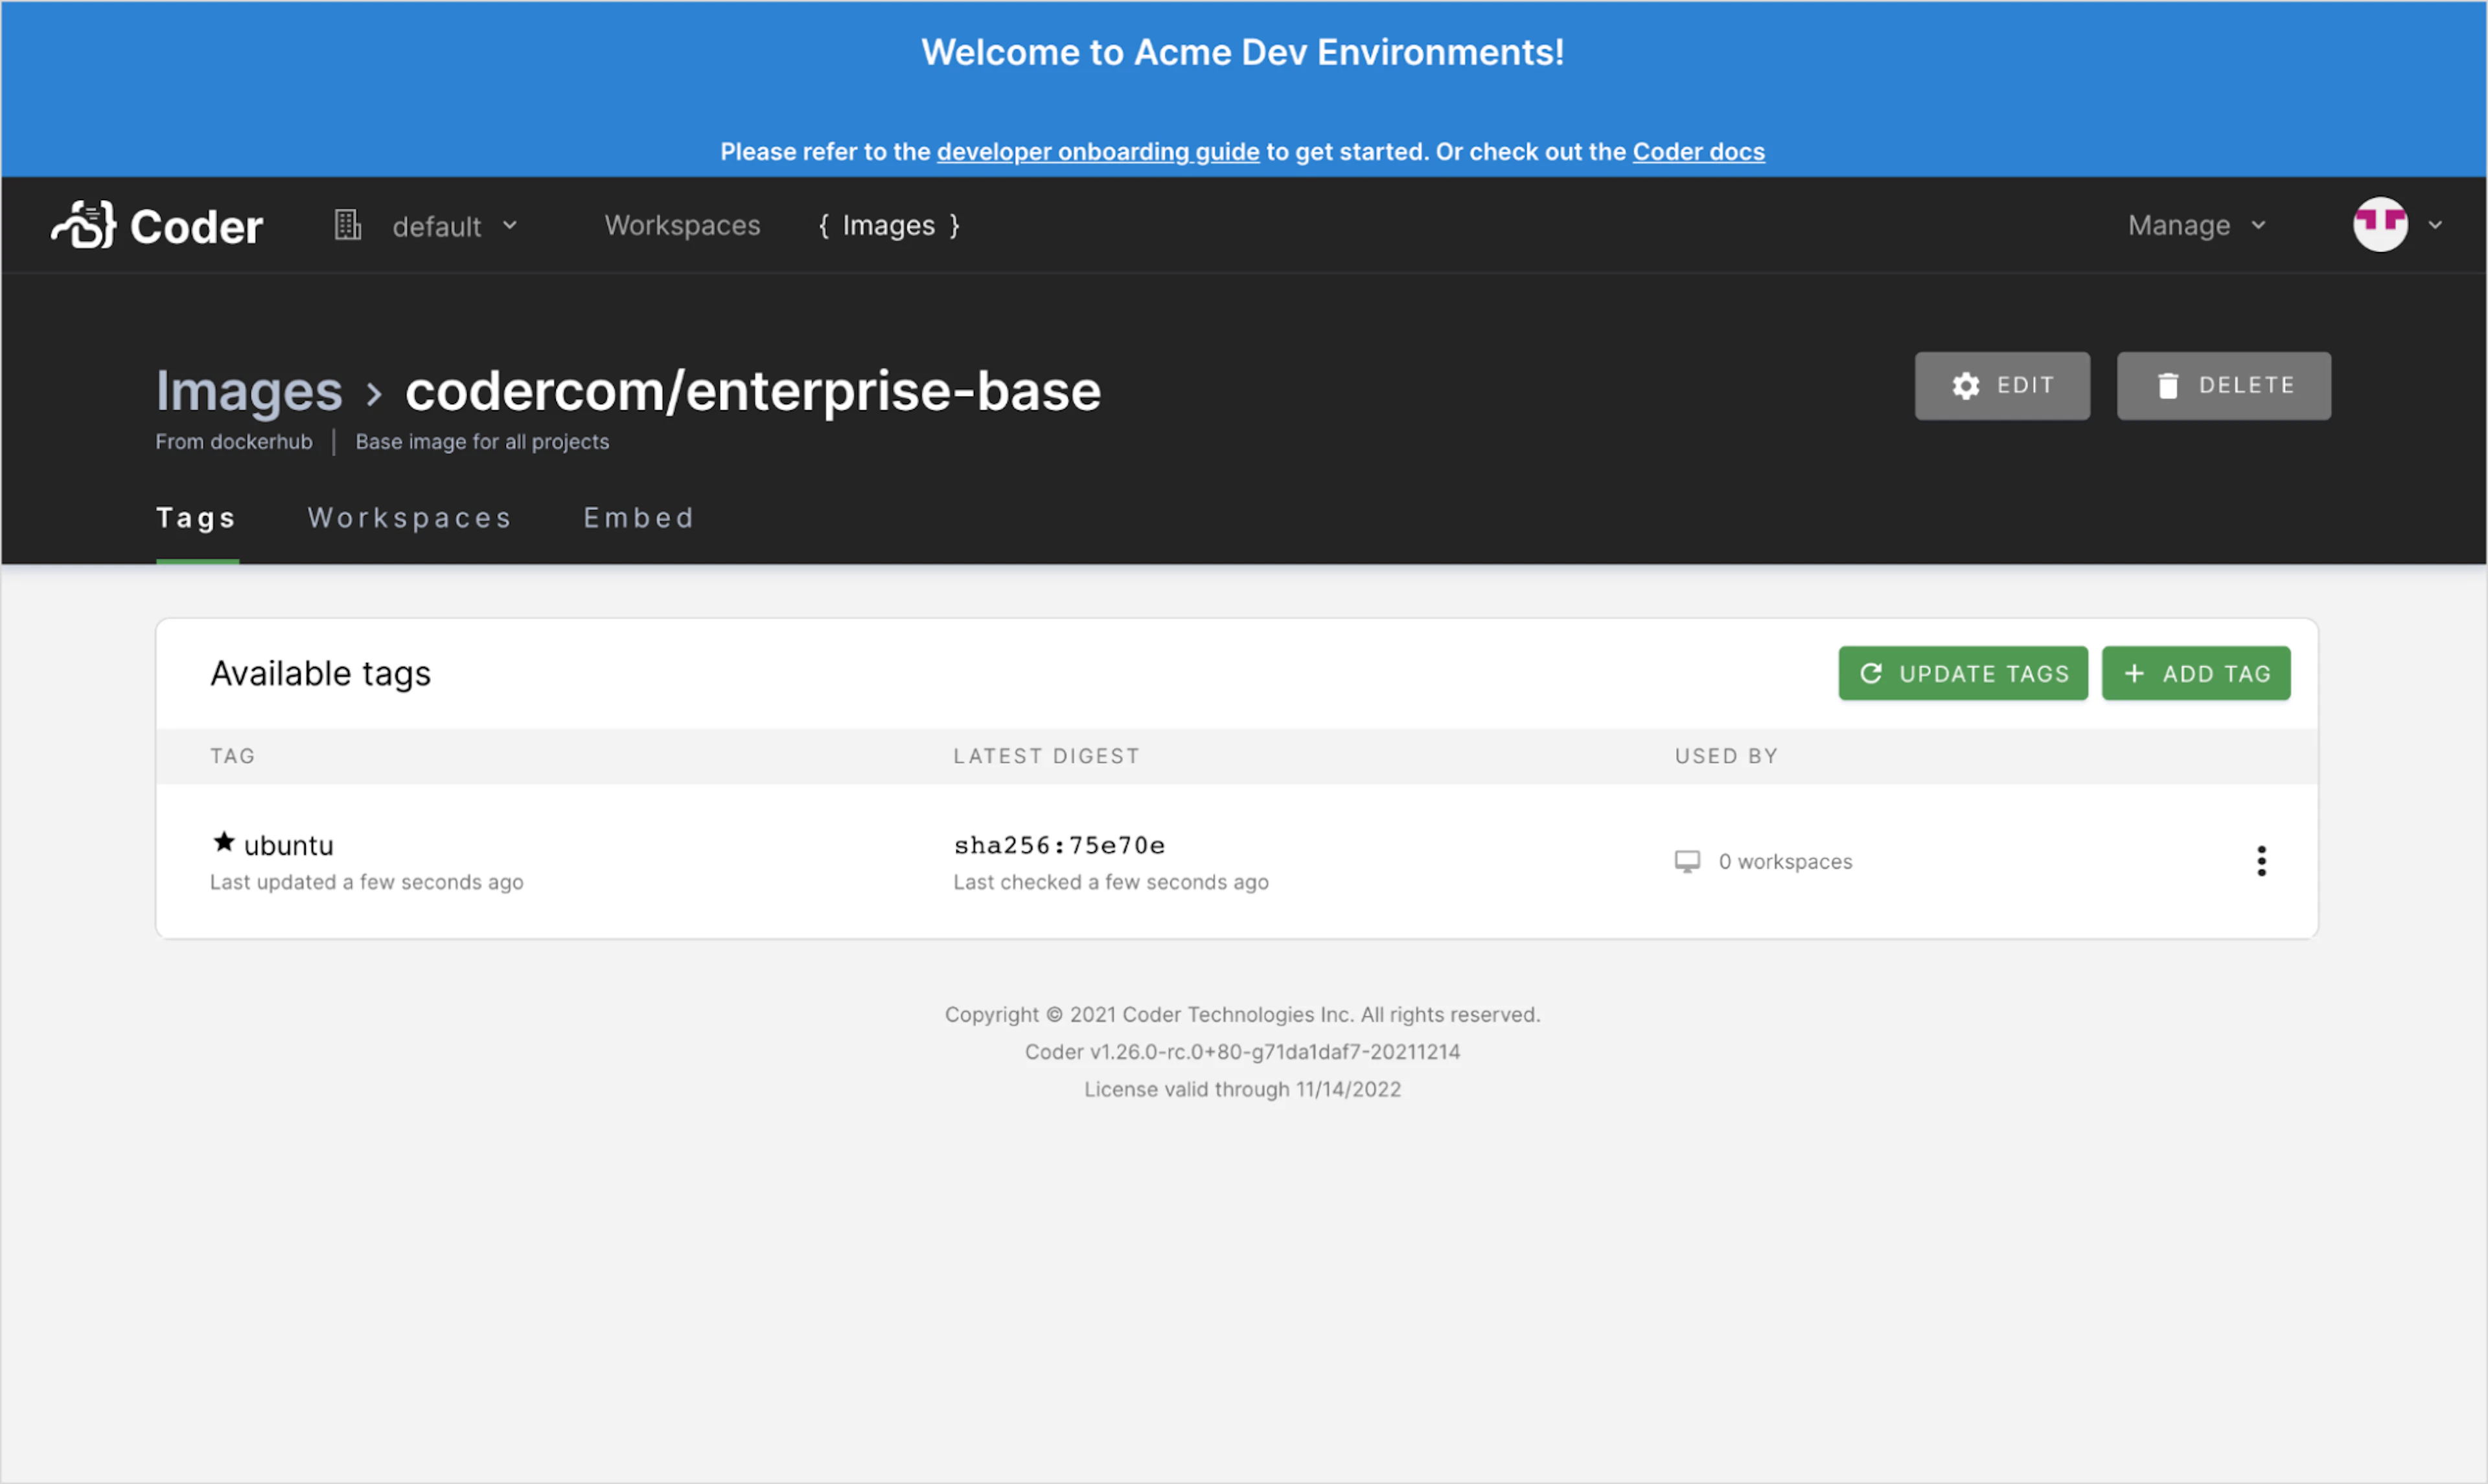
Task: Click the monitor icon next to 0 workspaces
Action: (x=1687, y=862)
